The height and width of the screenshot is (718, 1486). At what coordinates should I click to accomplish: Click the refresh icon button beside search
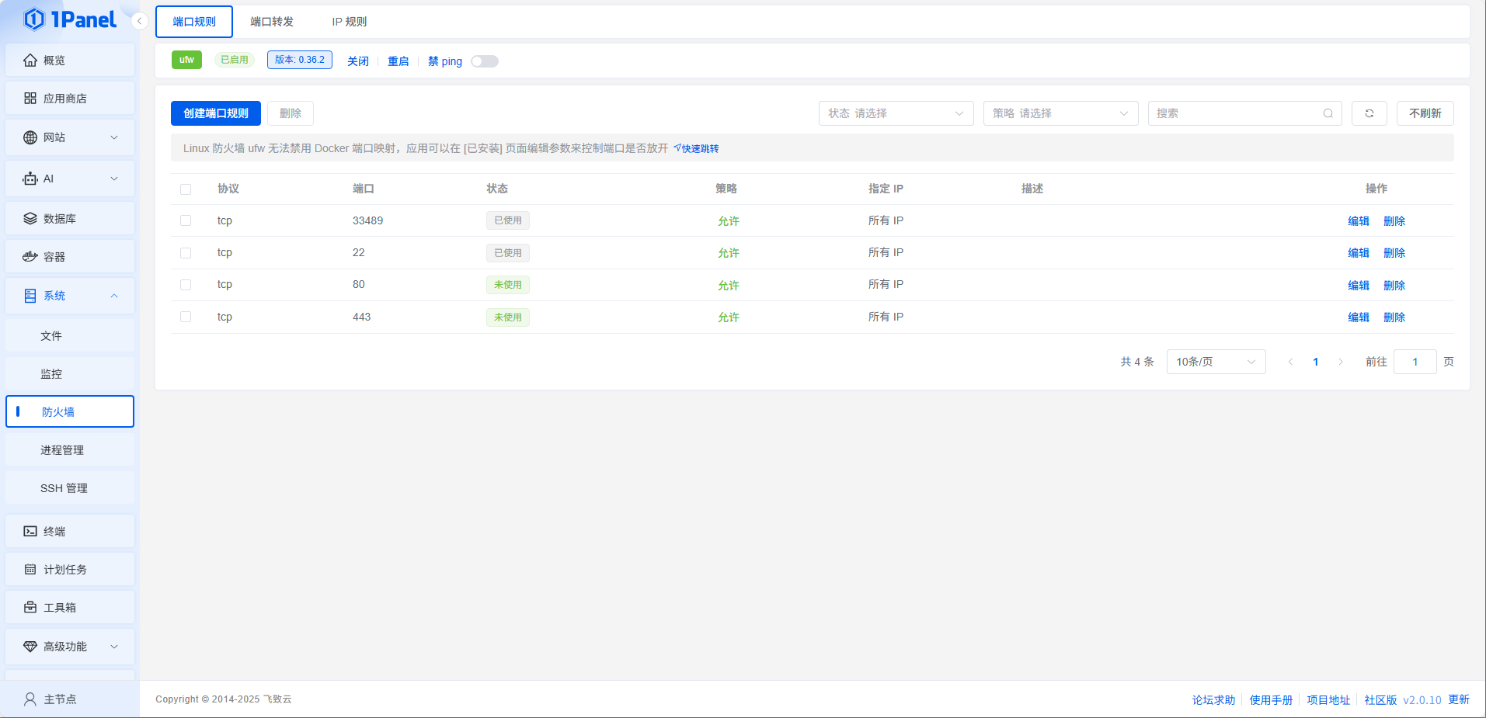click(x=1369, y=113)
